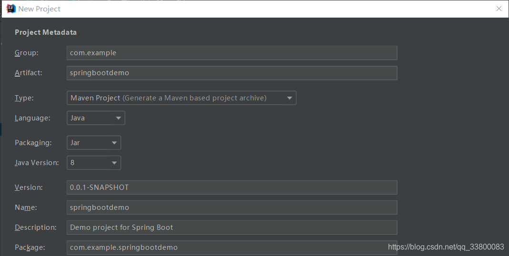
Task: Click the Version field with 0.0.1-SNAPSHOT
Action: (x=232, y=187)
